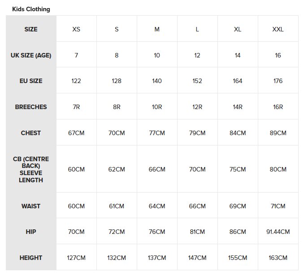Select the 14R breeches cell

click(238, 107)
